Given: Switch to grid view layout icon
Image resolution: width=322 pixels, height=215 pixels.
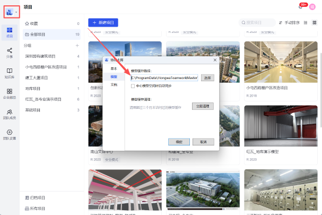Looking at the screenshot, I should pyautogui.click(x=315, y=23).
